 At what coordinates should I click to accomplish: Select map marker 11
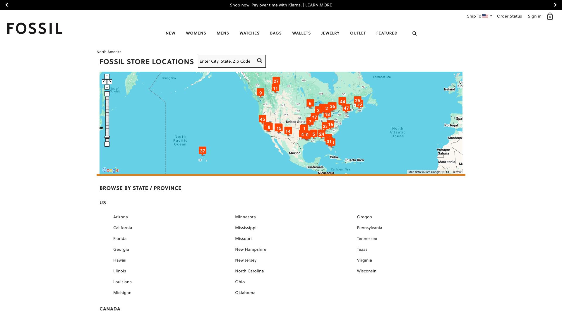pyautogui.click(x=275, y=88)
